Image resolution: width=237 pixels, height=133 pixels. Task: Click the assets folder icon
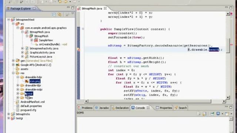click(x=18, y=69)
